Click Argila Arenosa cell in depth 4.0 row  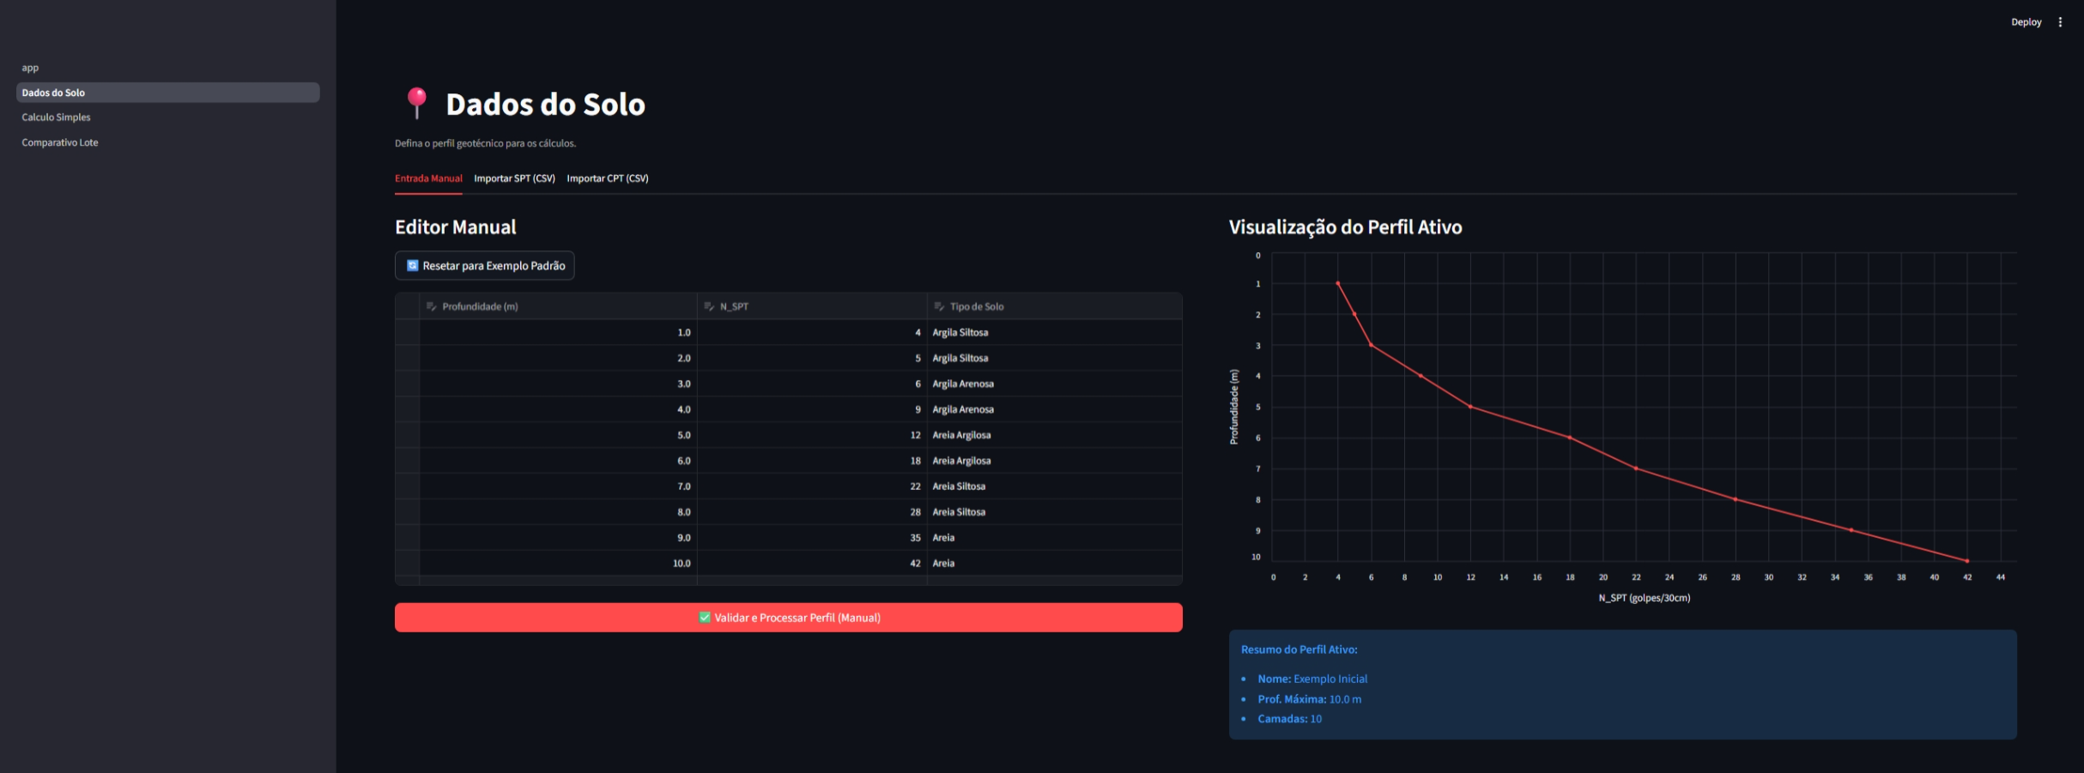coord(1055,409)
